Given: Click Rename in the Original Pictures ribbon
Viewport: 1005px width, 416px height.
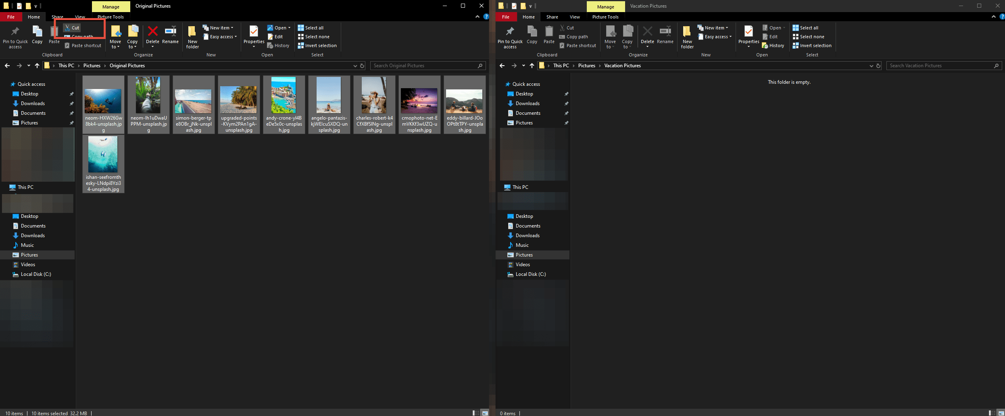Looking at the screenshot, I should click(x=170, y=35).
